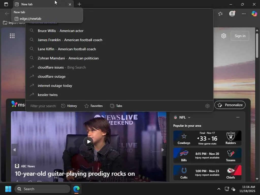Choose cloudflare issues trending search
The width and height of the screenshot is (260, 195).
tap(119, 67)
